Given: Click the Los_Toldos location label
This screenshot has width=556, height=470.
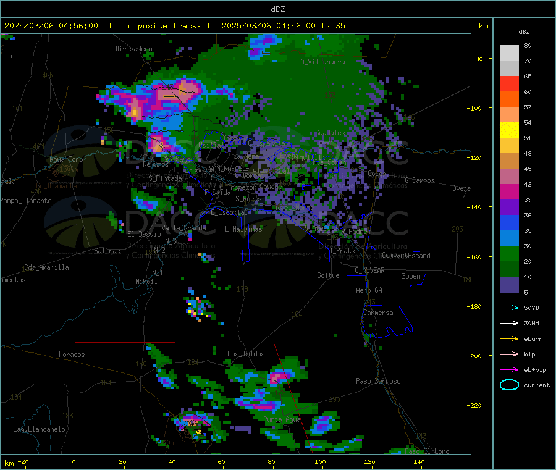Looking at the screenshot, I should [x=246, y=354].
